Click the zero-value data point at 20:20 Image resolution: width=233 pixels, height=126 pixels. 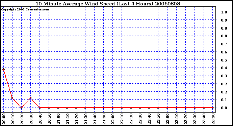point(21,108)
